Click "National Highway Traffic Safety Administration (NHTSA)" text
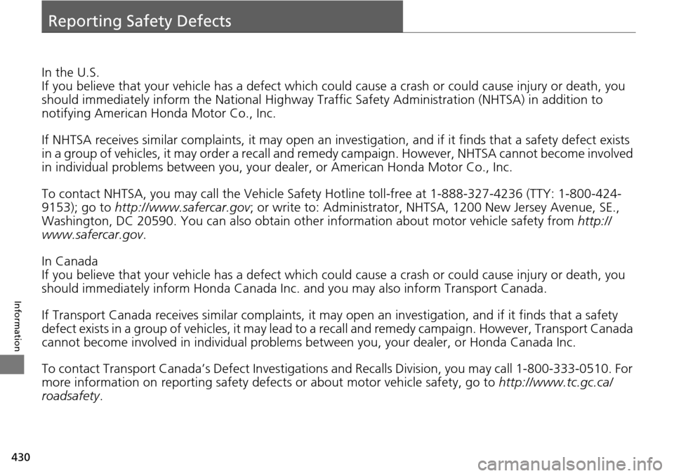The image size is (674, 476). click(x=350, y=100)
